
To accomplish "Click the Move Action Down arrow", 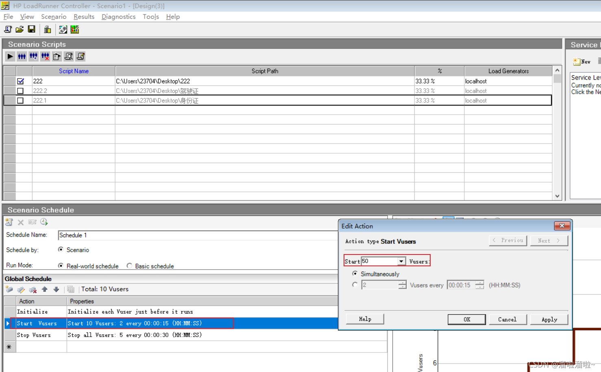I will 56,289.
